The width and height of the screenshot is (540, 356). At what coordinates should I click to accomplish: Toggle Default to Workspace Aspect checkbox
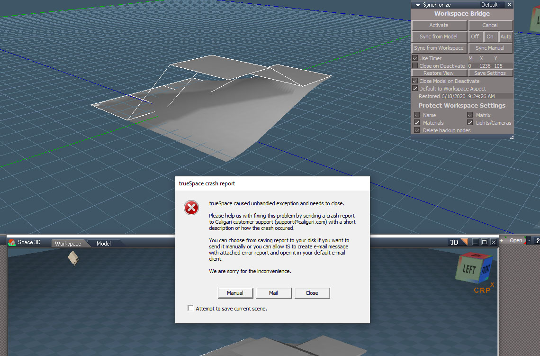tap(415, 89)
